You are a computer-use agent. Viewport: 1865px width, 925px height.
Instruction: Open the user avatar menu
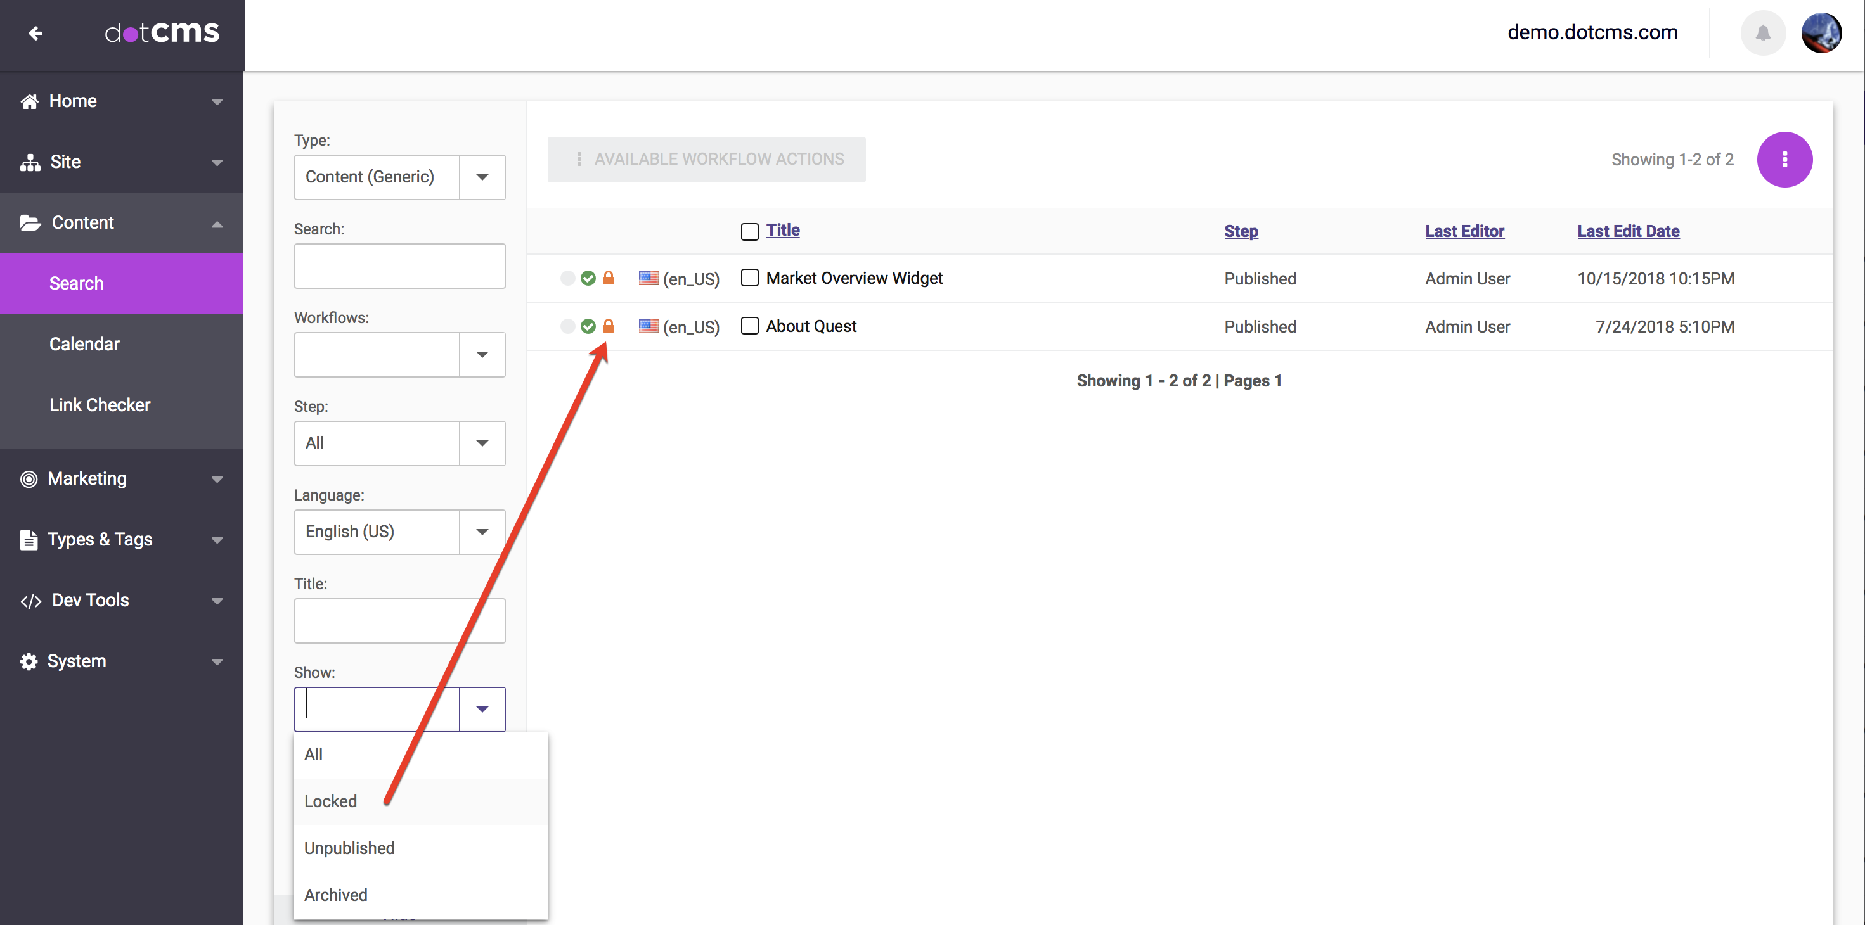point(1821,34)
